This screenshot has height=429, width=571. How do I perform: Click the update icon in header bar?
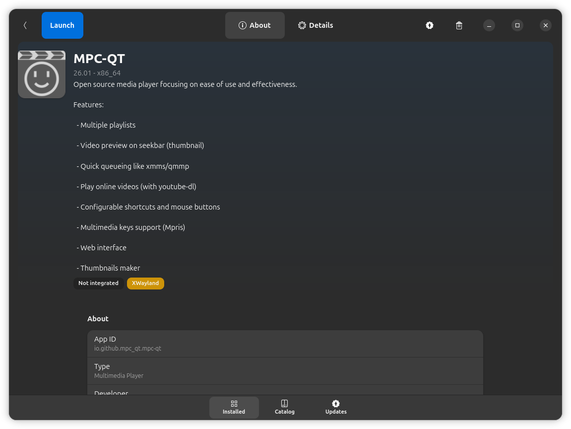pyautogui.click(x=430, y=25)
